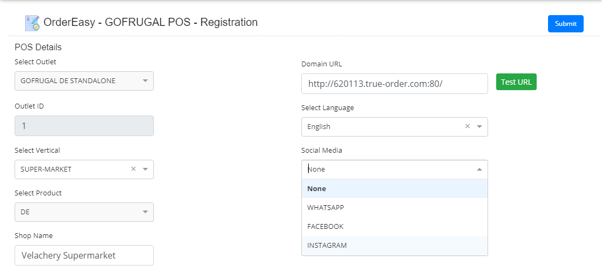This screenshot has width=602, height=278.
Task: Click the Social Media search box
Action: click(389, 169)
